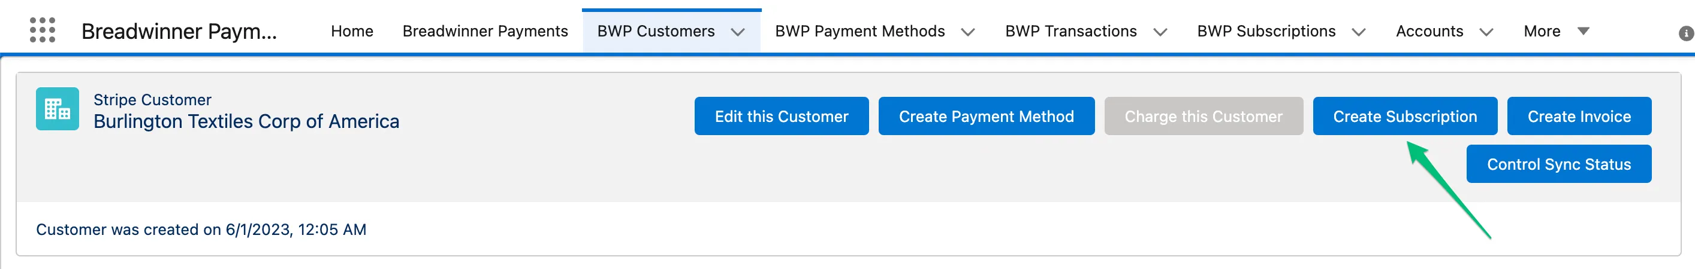Image resolution: width=1695 pixels, height=269 pixels.
Task: Click the Burlington Textiles Corp of America title
Action: (246, 121)
